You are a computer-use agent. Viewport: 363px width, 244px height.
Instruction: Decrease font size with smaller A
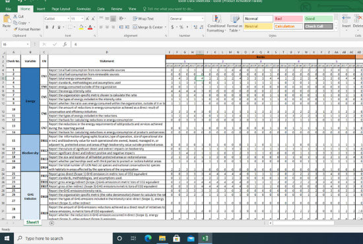[93, 18]
